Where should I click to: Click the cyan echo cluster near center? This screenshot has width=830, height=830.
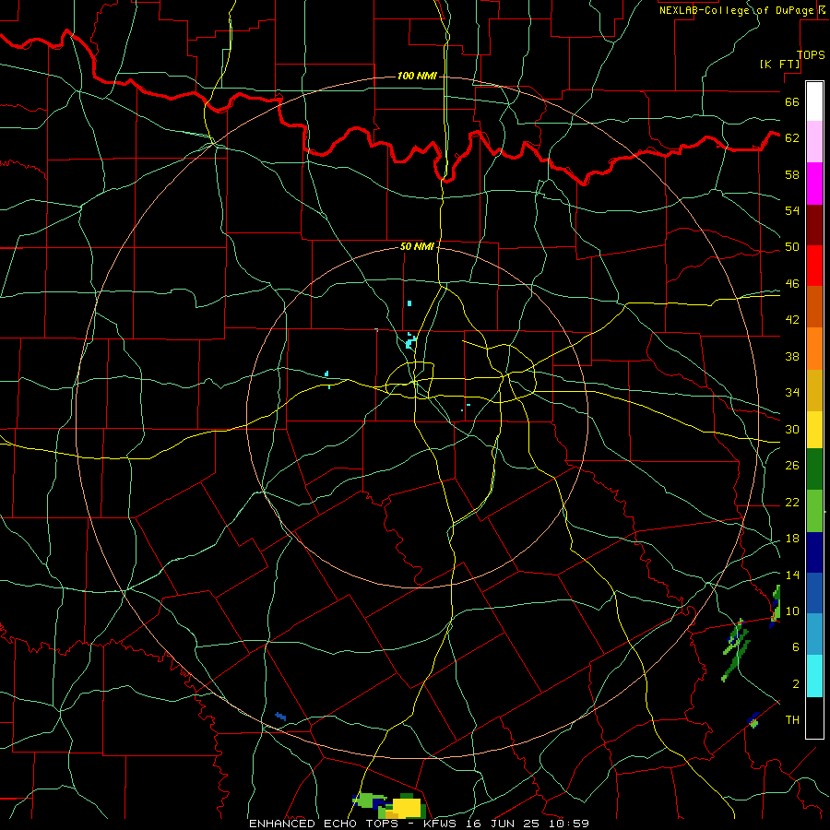pos(410,339)
